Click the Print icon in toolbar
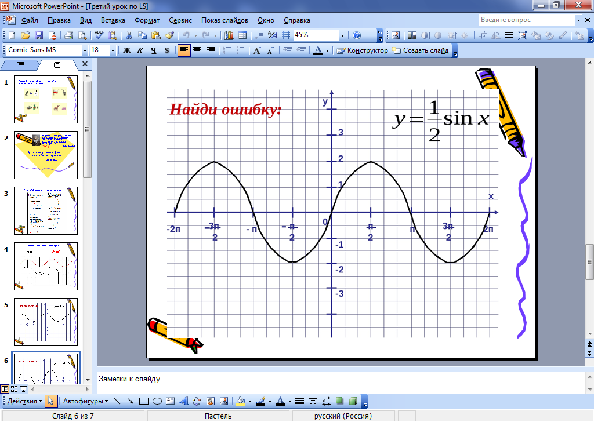 (68, 35)
